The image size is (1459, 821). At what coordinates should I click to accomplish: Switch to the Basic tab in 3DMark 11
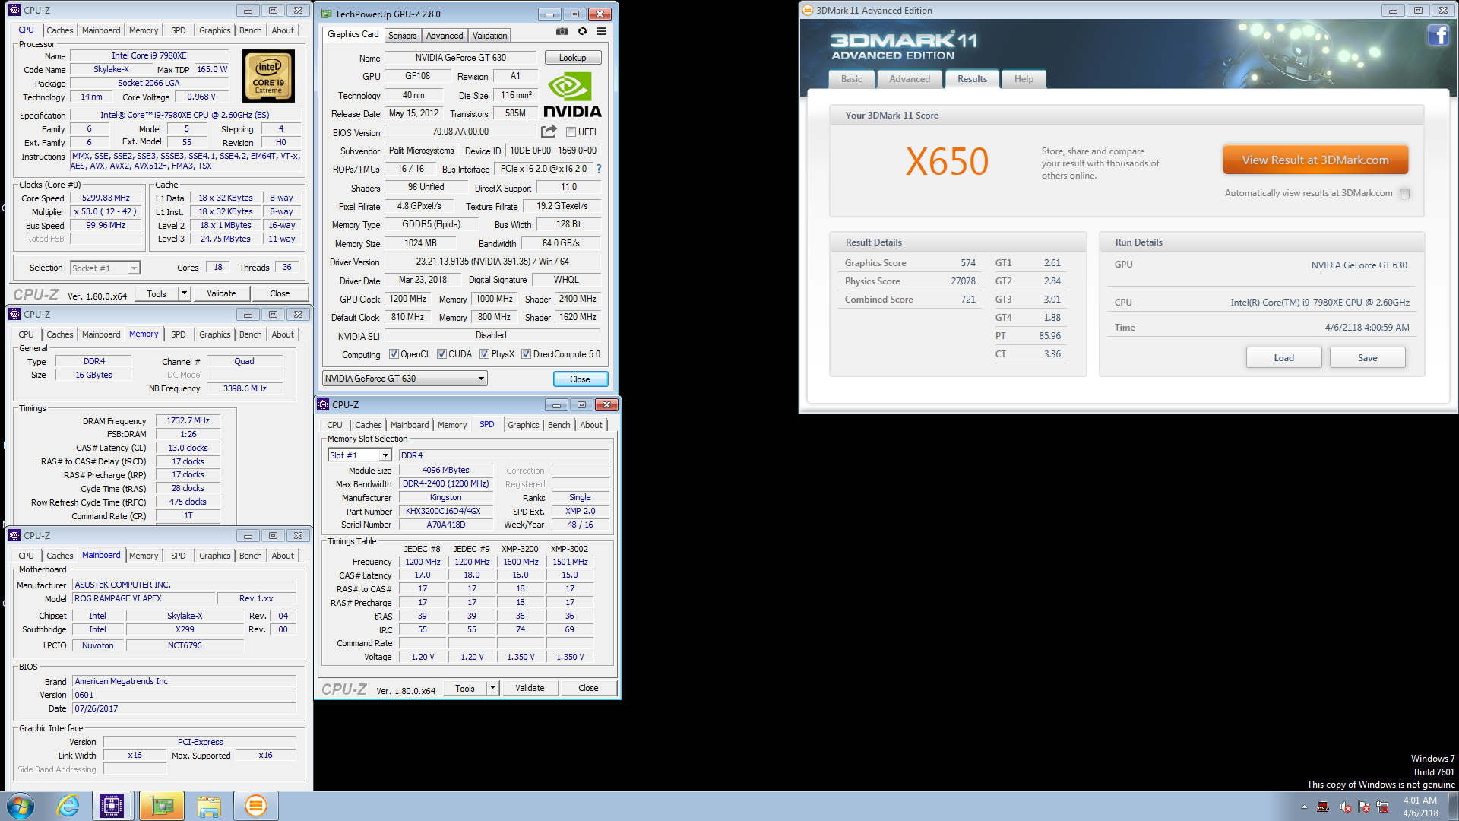pos(851,79)
